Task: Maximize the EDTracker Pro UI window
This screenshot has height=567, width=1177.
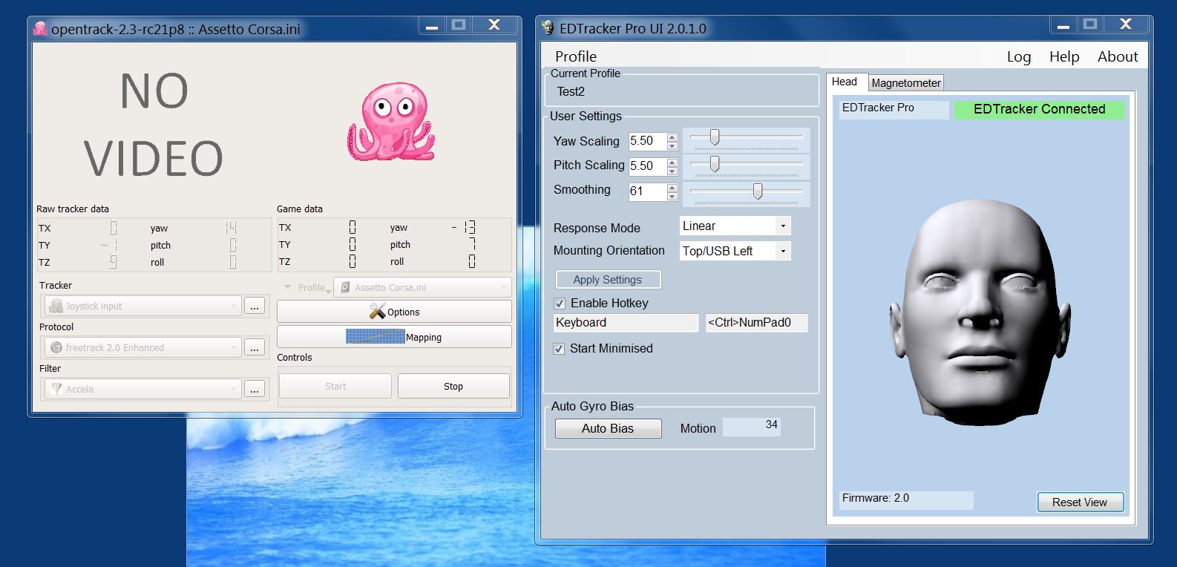Action: [x=1089, y=24]
